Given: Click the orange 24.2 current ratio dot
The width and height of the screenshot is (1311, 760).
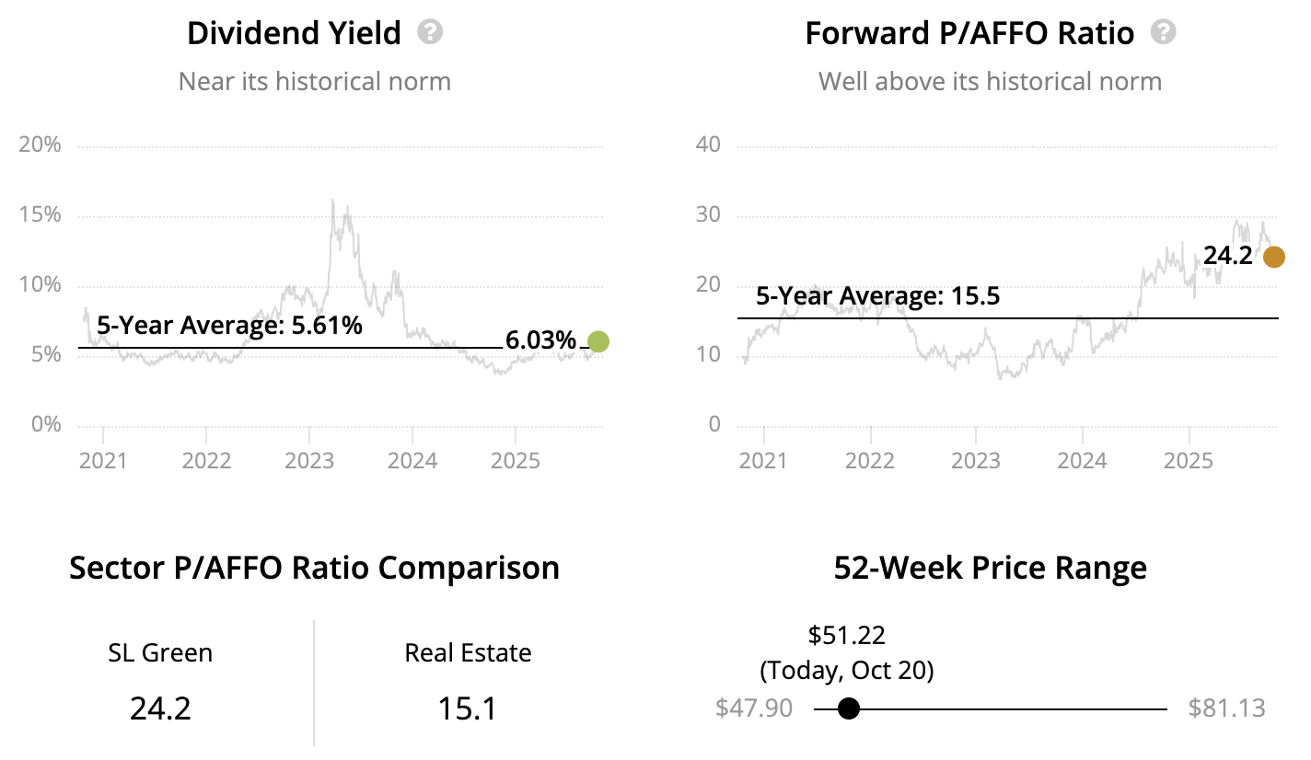Looking at the screenshot, I should click(1273, 257).
